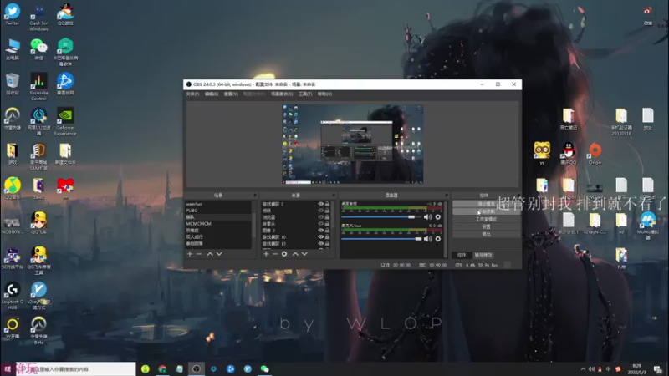This screenshot has height=376, width=669.
Task: Open 编辑(E) menu in OBS
Action: [x=212, y=94]
